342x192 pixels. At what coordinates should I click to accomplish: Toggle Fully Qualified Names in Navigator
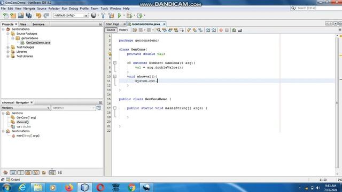click(44, 172)
